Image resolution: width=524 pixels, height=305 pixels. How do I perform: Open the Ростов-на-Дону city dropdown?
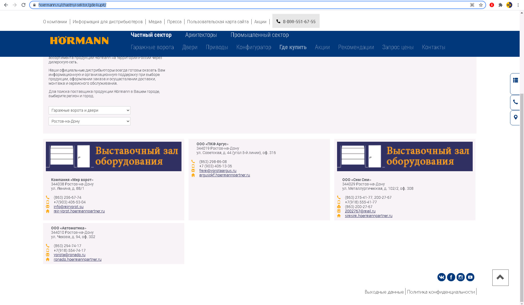[90, 121]
